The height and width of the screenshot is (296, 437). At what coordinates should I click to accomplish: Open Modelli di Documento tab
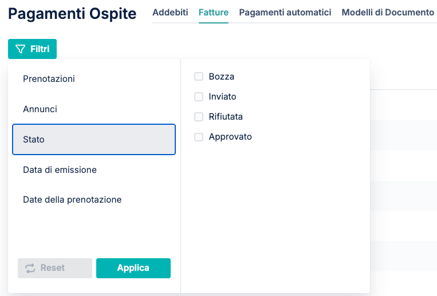[388, 12]
